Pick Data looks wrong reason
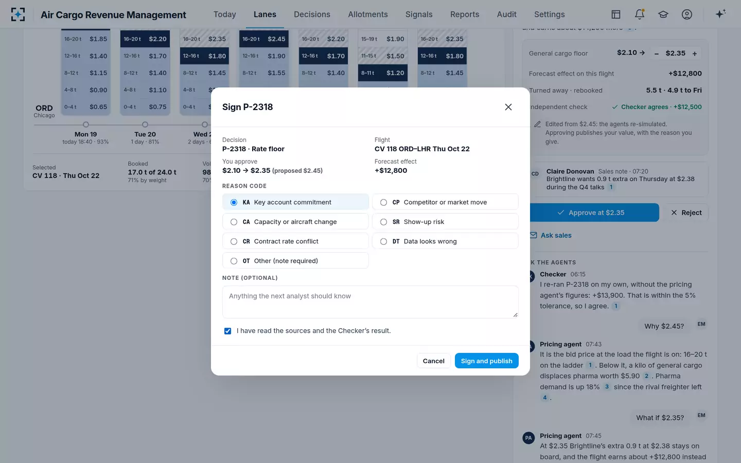This screenshot has width=741, height=463. coord(445,241)
